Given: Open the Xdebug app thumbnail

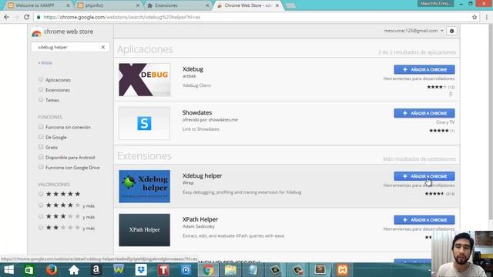Looking at the screenshot, I should (144, 80).
